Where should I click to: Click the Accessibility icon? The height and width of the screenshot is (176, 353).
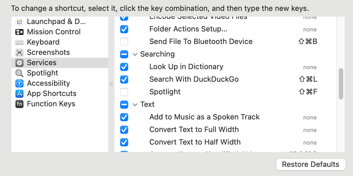pos(19,83)
